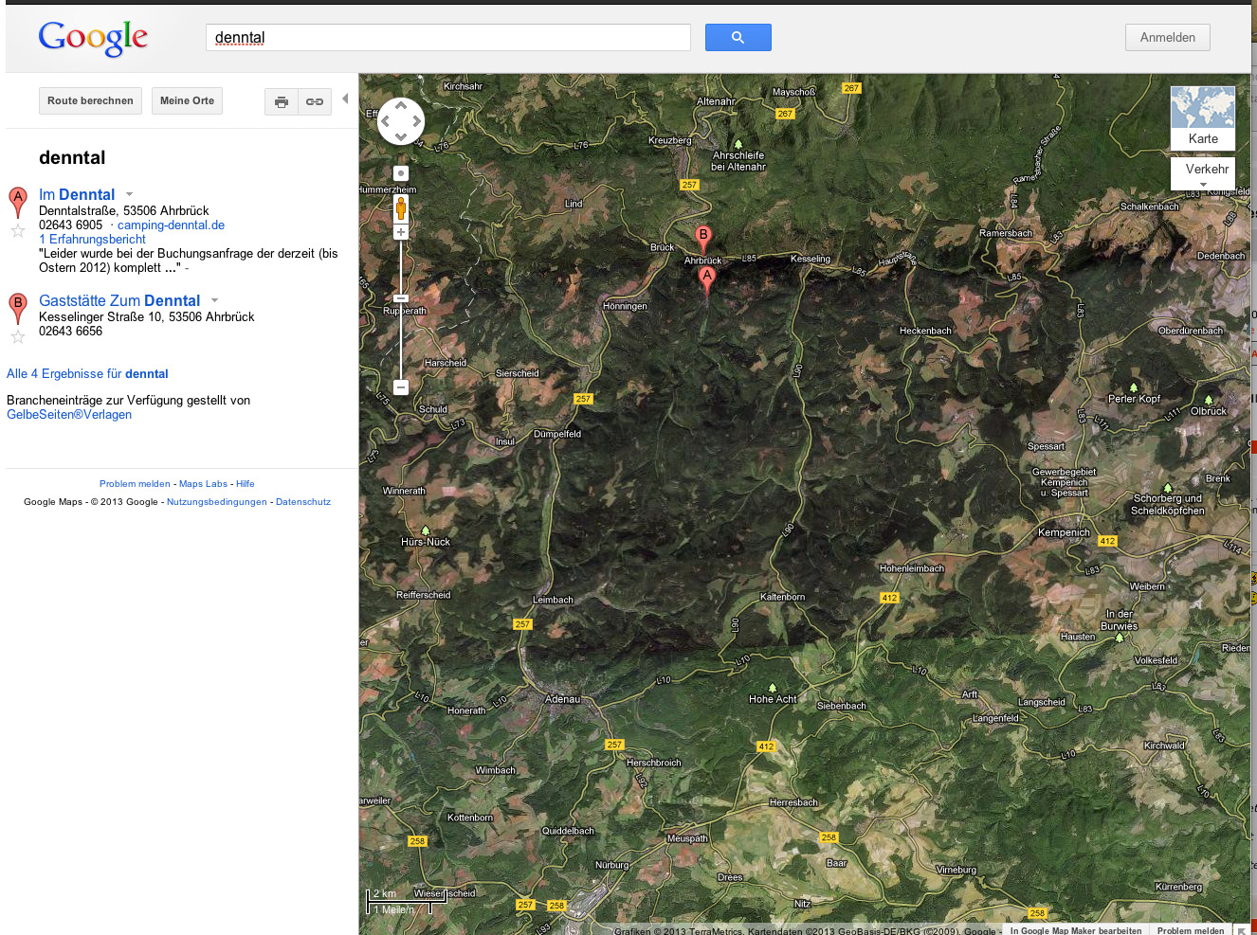
Task: Open the Route berechnen tab
Action: coord(90,100)
